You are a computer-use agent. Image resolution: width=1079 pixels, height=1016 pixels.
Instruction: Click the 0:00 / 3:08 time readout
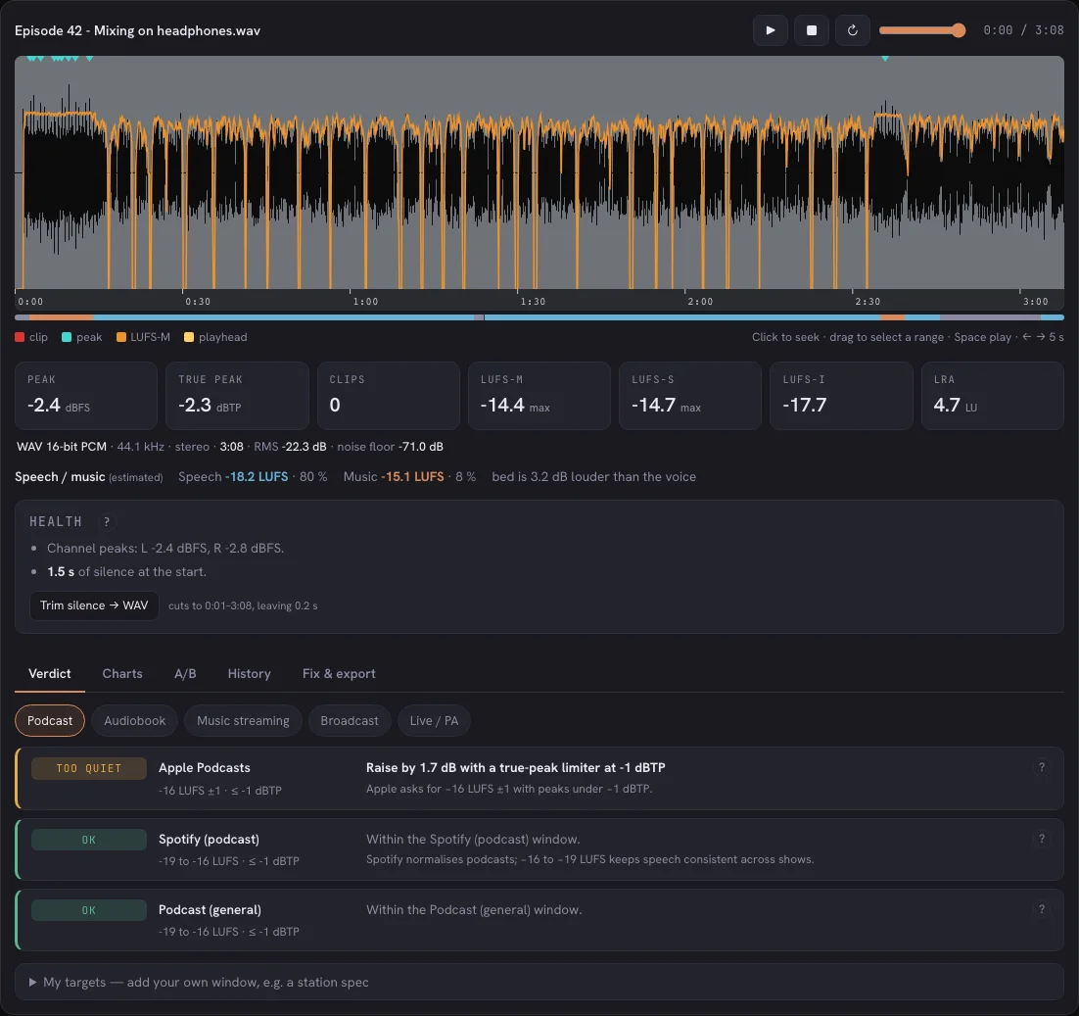1023,30
